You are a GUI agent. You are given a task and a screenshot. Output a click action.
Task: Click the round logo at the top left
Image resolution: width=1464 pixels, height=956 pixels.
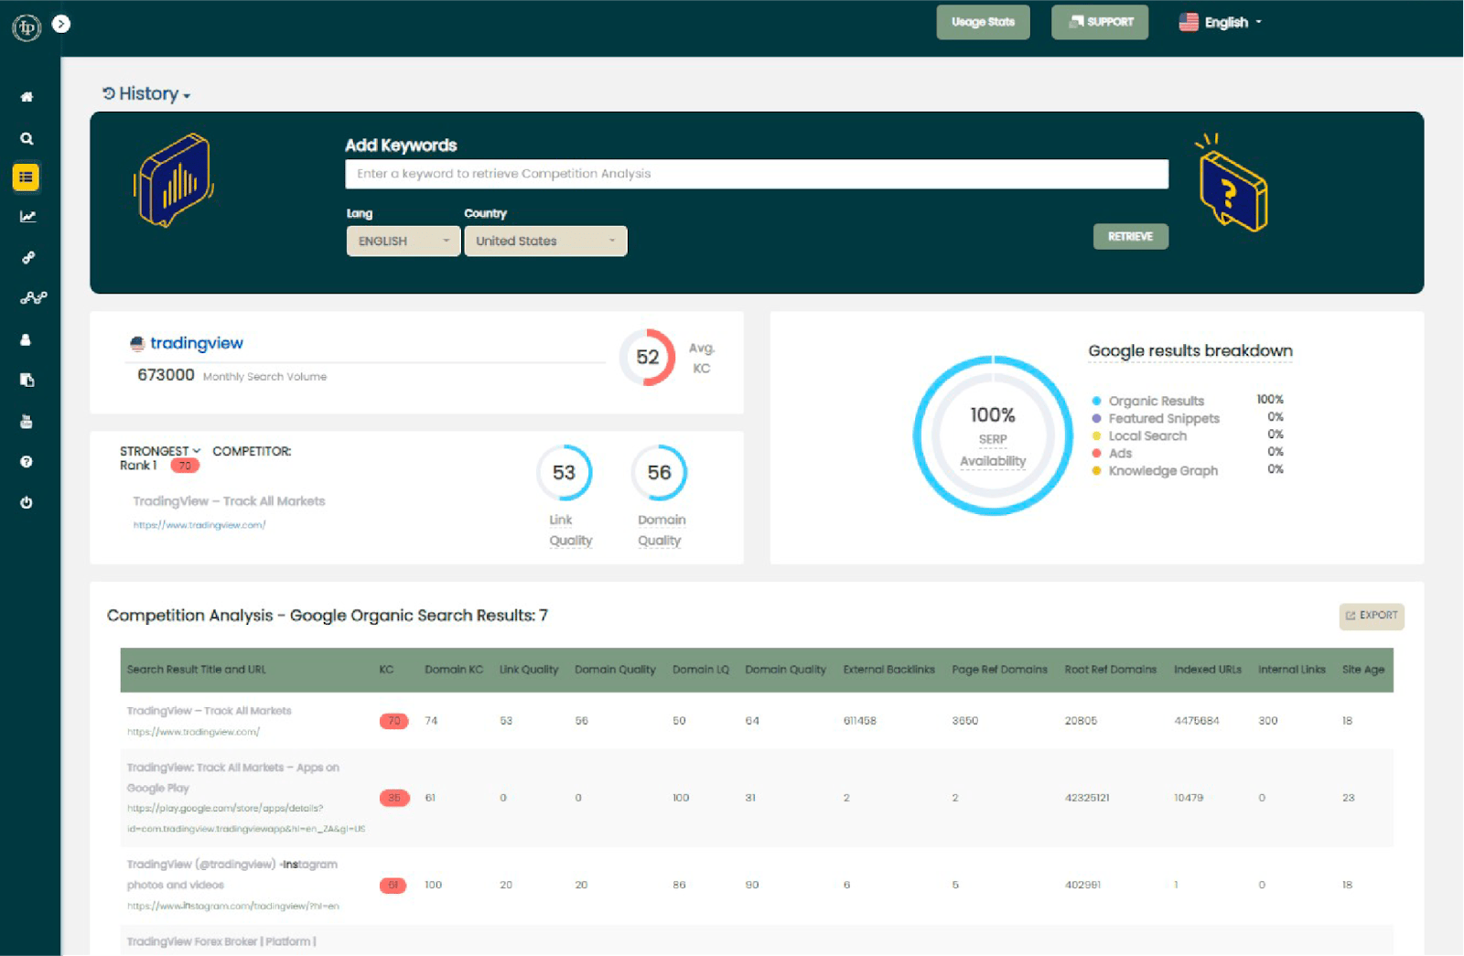[x=27, y=27]
